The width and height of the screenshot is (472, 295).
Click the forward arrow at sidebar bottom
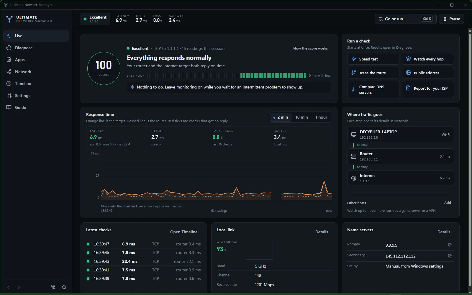pyautogui.click(x=19, y=287)
